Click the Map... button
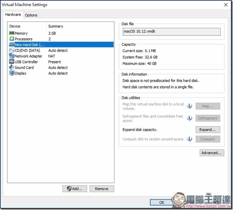233x210 pixels. click(x=208, y=106)
